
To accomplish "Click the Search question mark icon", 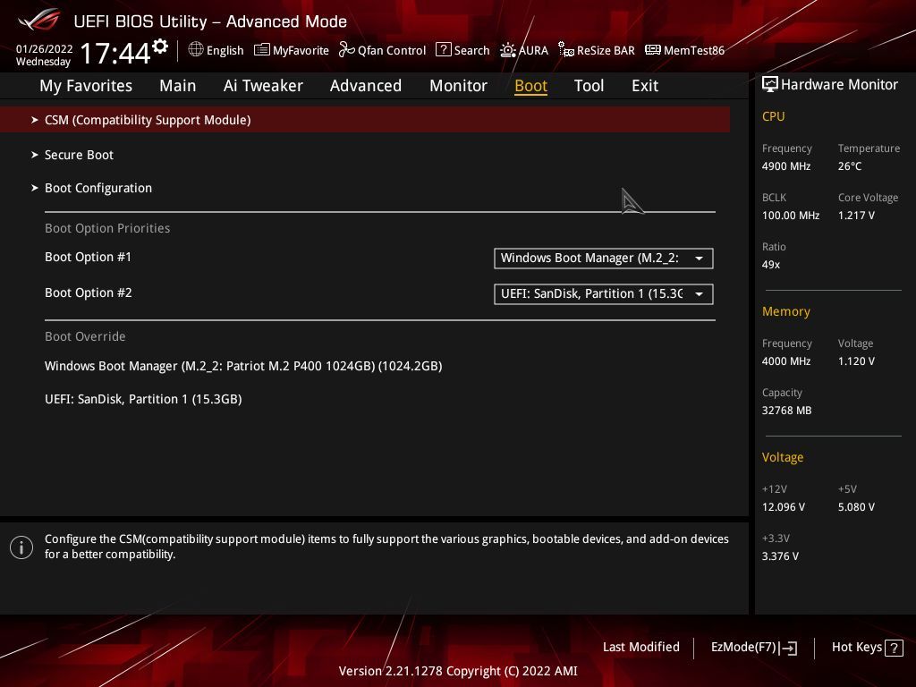I will 444,50.
